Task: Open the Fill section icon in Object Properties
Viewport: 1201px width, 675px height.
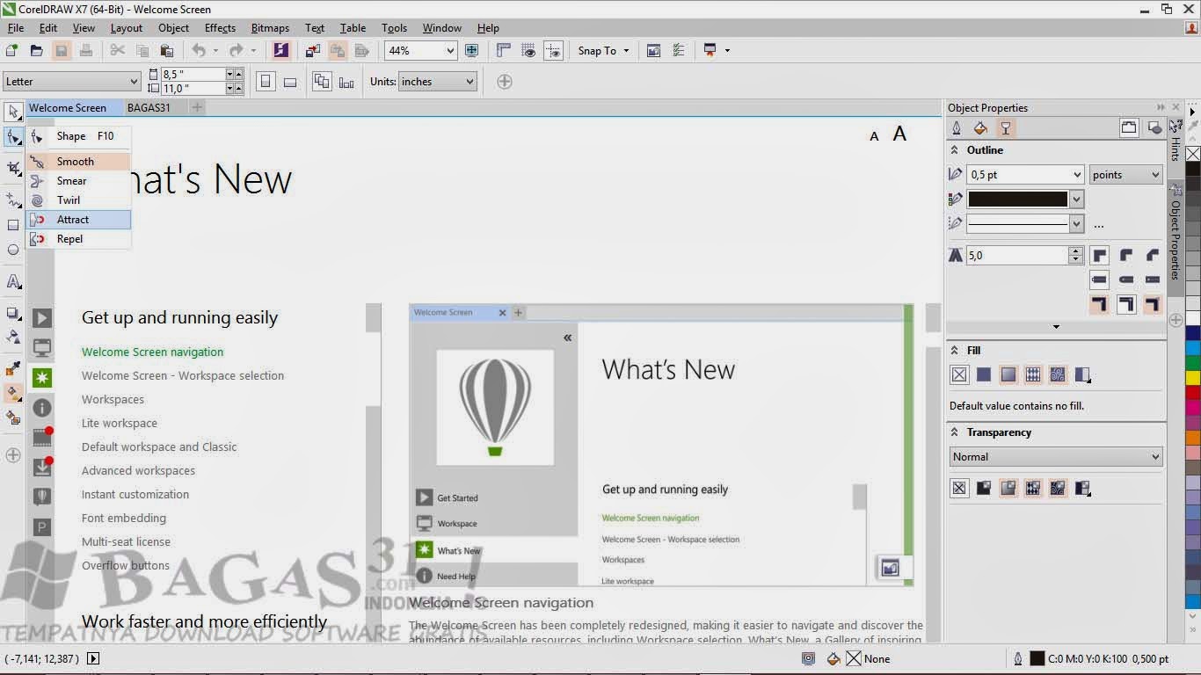Action: (979, 127)
